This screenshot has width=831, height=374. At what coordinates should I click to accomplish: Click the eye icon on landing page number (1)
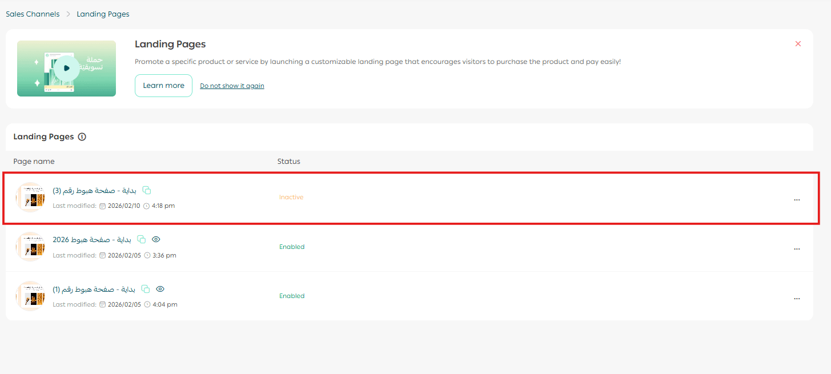[160, 289]
